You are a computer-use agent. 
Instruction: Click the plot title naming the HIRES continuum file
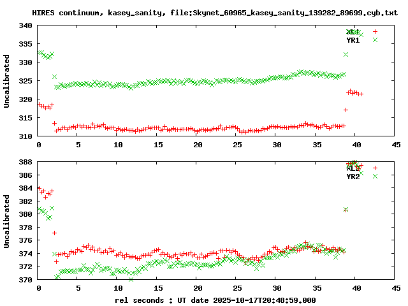(x=215, y=13)
